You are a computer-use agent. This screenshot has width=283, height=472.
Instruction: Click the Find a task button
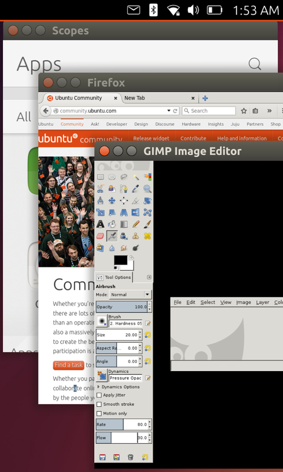(x=68, y=365)
